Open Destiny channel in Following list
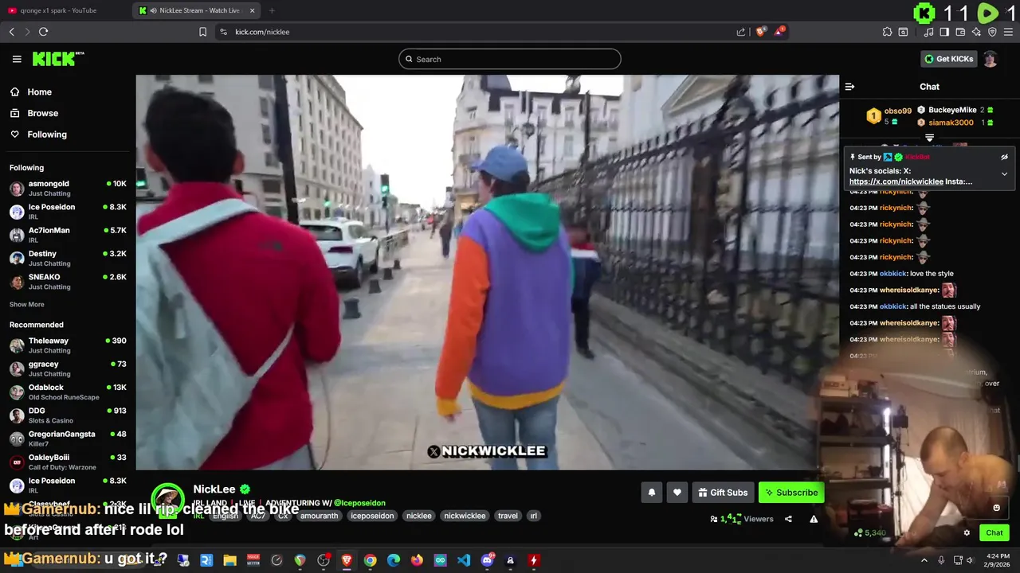Image resolution: width=1020 pixels, height=573 pixels. (68, 258)
